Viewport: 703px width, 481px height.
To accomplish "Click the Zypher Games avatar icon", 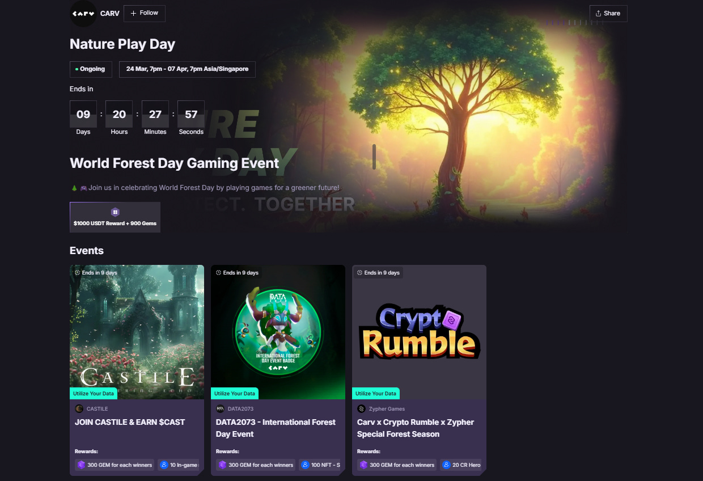I will (362, 408).
